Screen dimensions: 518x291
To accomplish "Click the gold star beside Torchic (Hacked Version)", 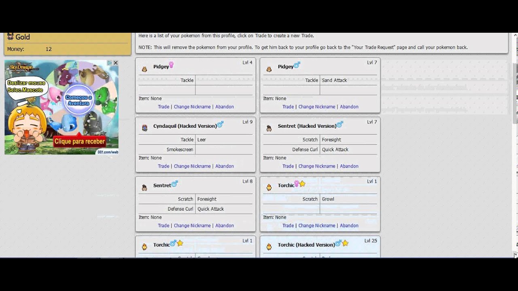I will point(345,243).
